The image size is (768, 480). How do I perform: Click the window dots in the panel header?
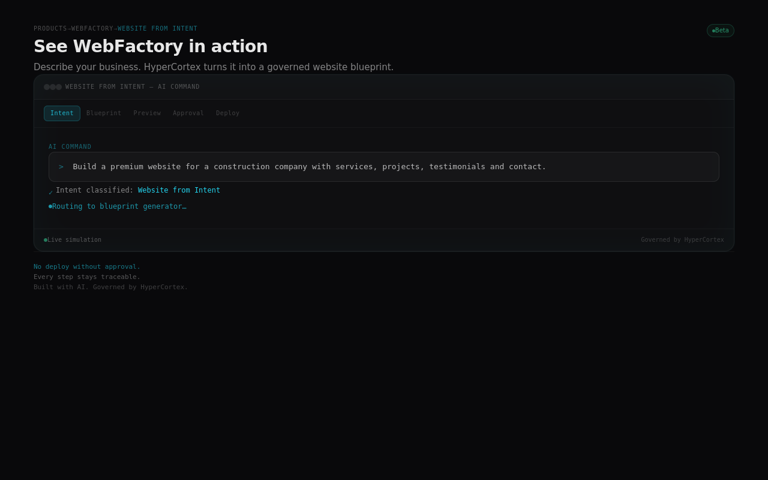pos(53,87)
